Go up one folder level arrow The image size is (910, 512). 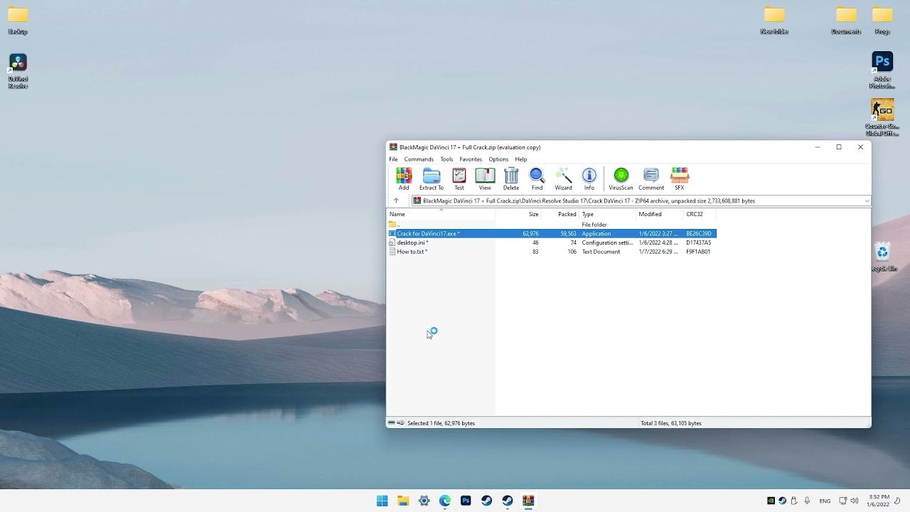click(396, 201)
